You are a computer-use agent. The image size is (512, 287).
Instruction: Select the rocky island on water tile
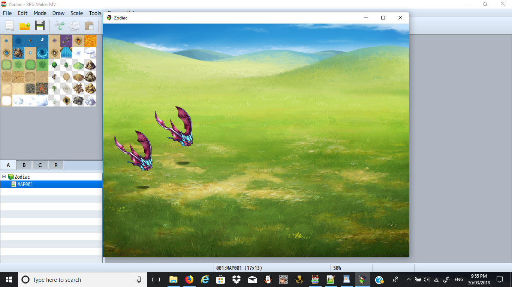tap(18, 53)
